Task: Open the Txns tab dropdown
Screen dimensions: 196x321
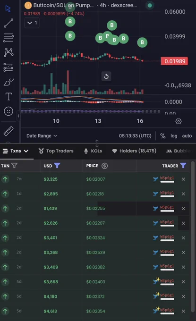Action: [x=16, y=151]
